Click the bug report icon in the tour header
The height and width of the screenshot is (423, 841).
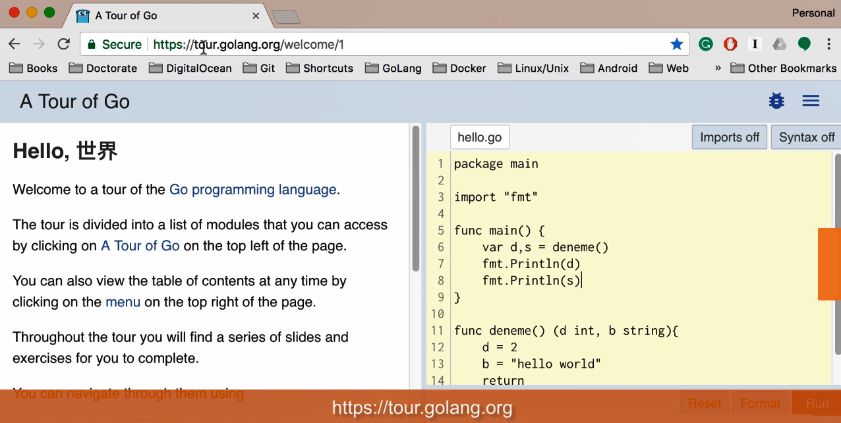(776, 101)
